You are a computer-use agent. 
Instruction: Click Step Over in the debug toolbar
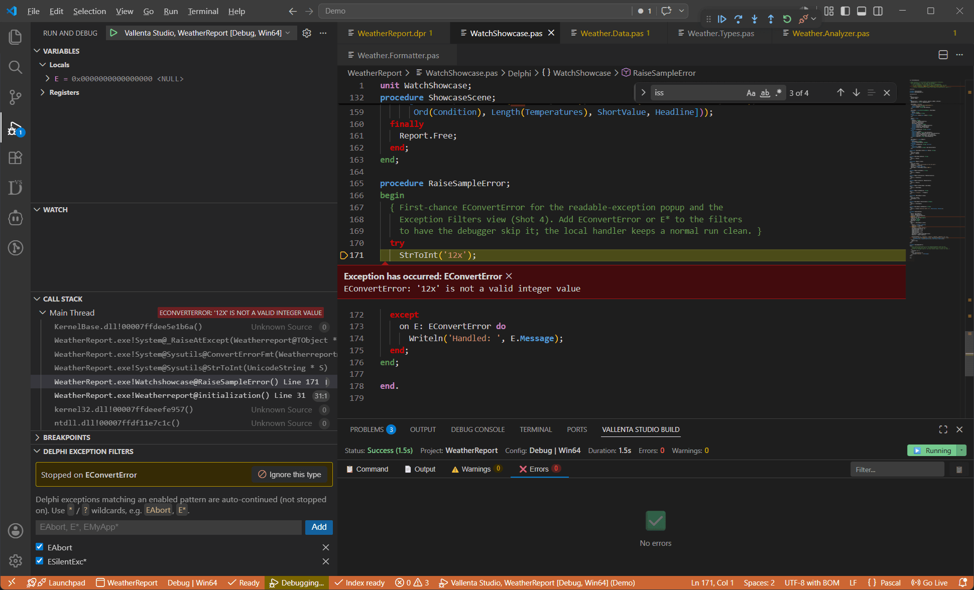[738, 19]
